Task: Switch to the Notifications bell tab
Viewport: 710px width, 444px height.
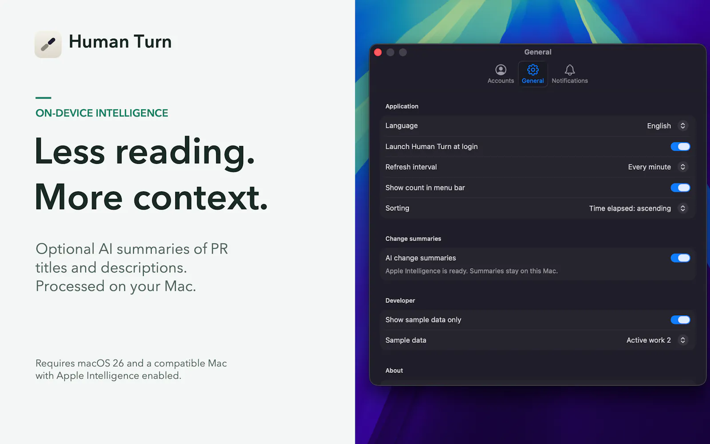Action: (570, 74)
